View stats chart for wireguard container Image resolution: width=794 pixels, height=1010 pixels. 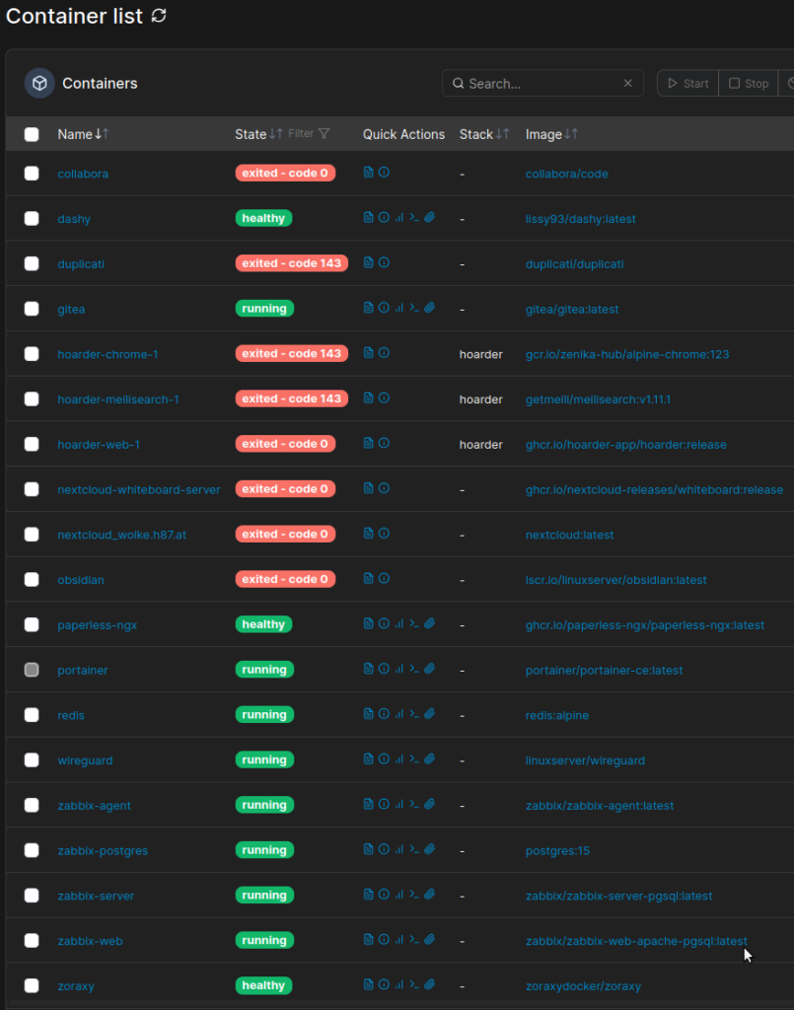(399, 758)
